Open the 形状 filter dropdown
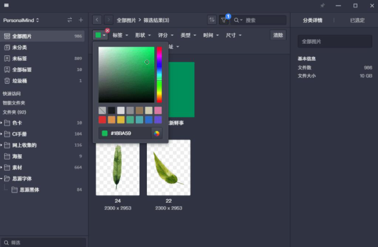 tap(143, 35)
